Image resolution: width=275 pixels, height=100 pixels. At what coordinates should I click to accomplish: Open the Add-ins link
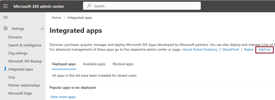tap(265, 49)
